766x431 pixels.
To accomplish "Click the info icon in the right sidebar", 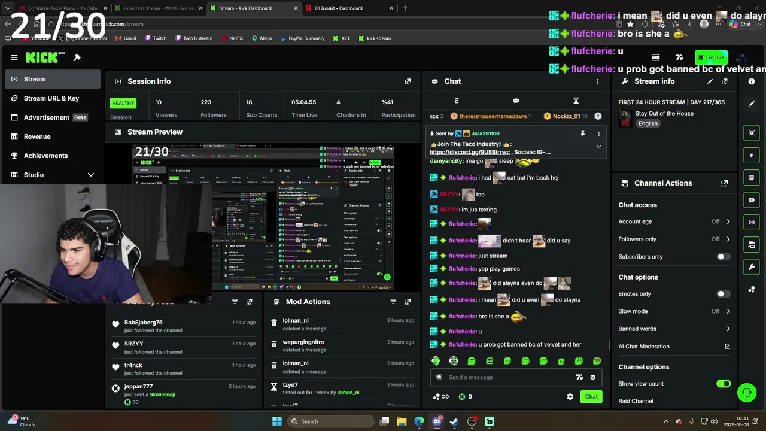I will (752, 81).
